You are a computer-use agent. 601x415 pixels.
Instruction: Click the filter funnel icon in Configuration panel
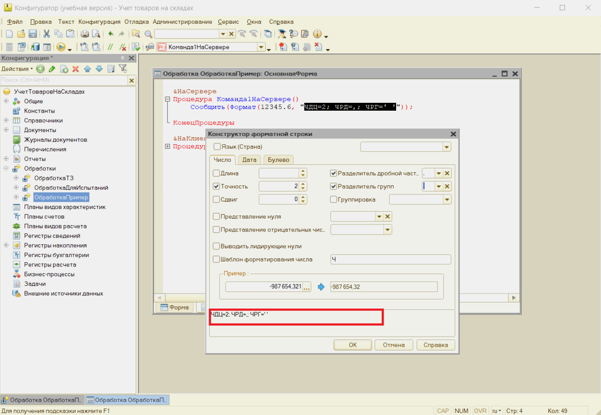123,69
